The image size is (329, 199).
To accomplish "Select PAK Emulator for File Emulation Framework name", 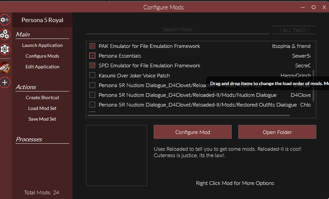I will pos(149,46).
